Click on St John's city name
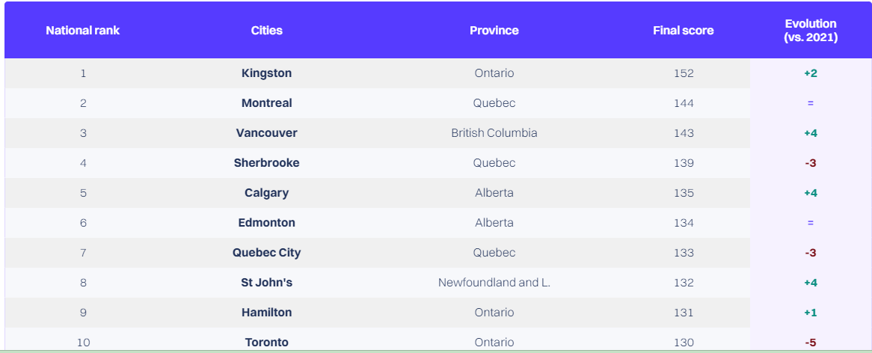 [x=267, y=283]
